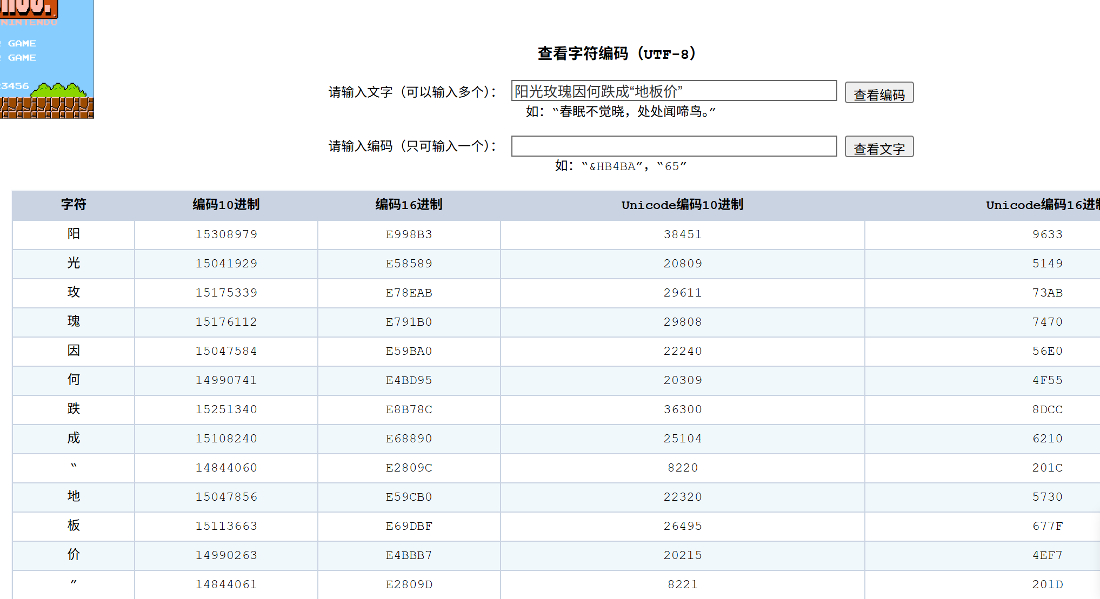Select Unicode hex value 677F
This screenshot has height=599, width=1100.
(1047, 526)
